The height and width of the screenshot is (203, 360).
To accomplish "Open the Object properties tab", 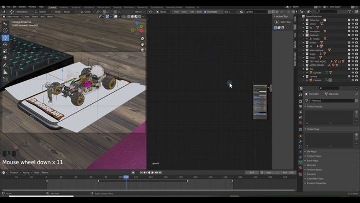I will click(300, 136).
